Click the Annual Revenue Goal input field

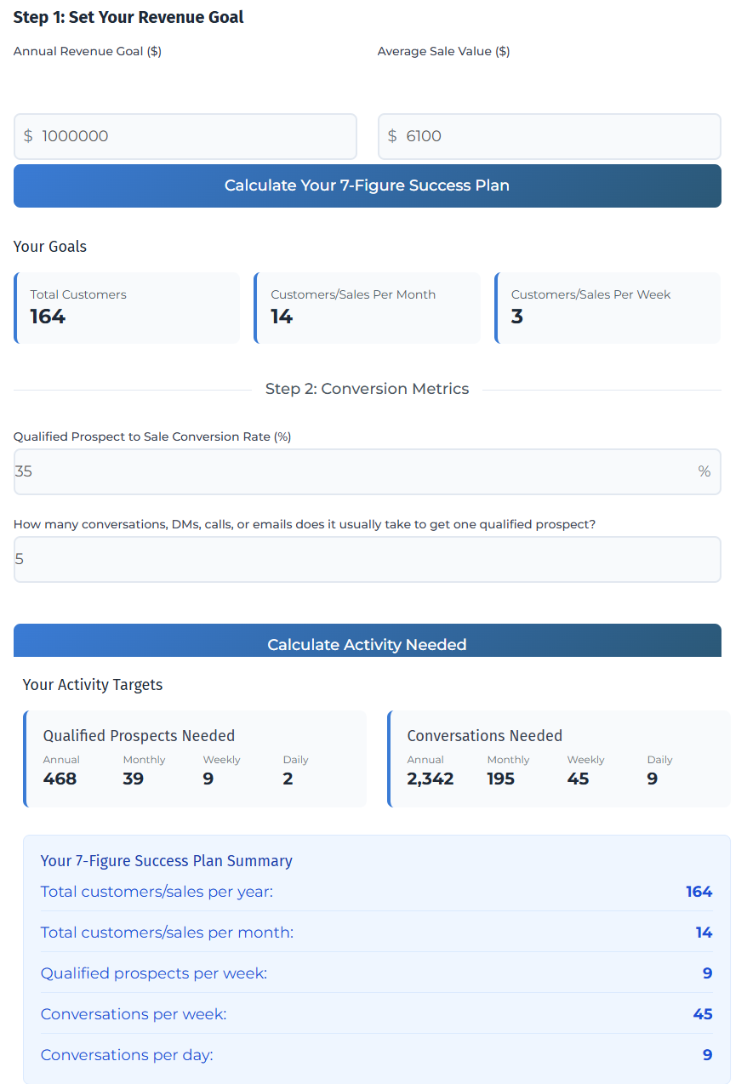(196, 136)
